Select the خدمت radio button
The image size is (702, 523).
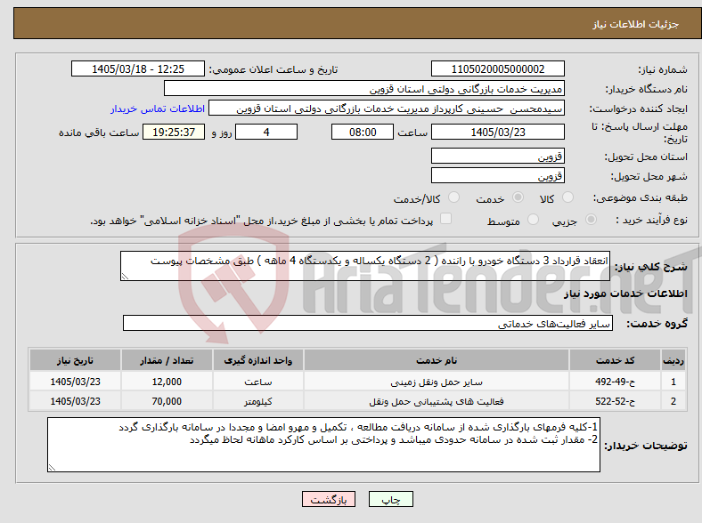tap(518, 197)
